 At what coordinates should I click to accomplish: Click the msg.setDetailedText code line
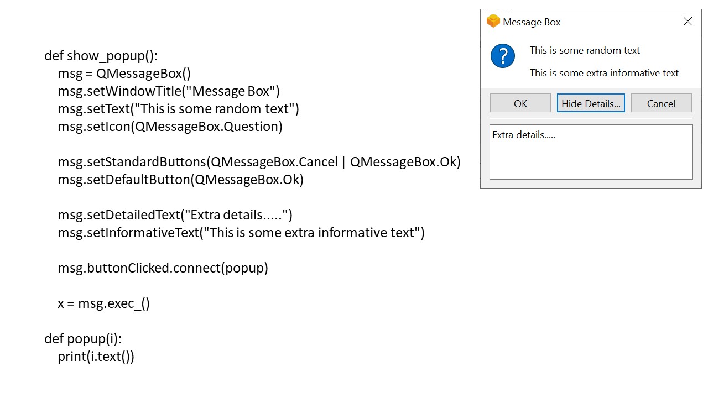click(175, 215)
